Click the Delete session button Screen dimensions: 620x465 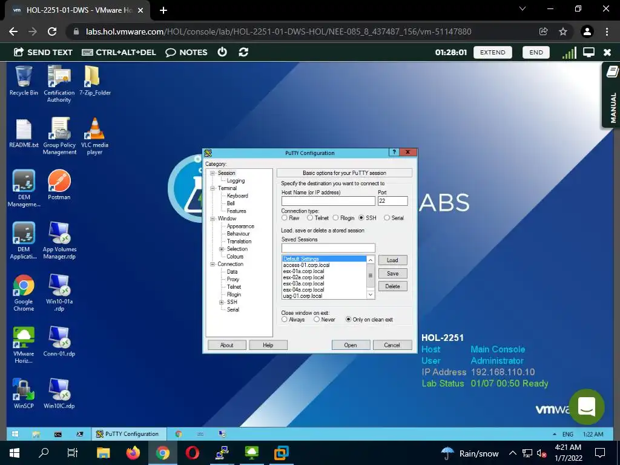392,286
